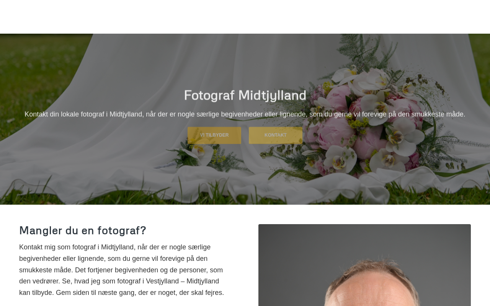Click the white header bar above hero

[x=245, y=17]
